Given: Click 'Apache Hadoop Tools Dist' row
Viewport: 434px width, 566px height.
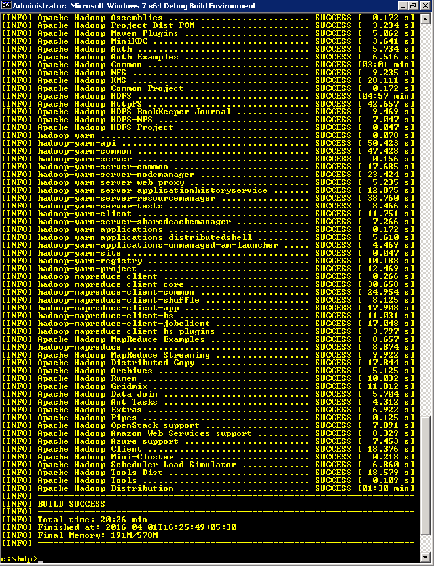Looking at the screenshot, I should click(x=208, y=473).
